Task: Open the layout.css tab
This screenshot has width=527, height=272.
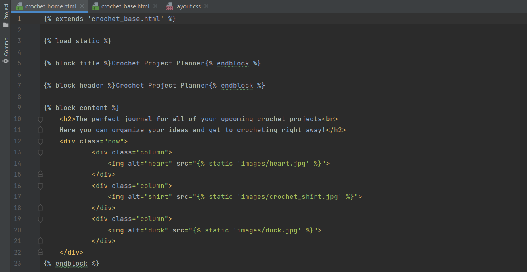Action: pyautogui.click(x=188, y=6)
